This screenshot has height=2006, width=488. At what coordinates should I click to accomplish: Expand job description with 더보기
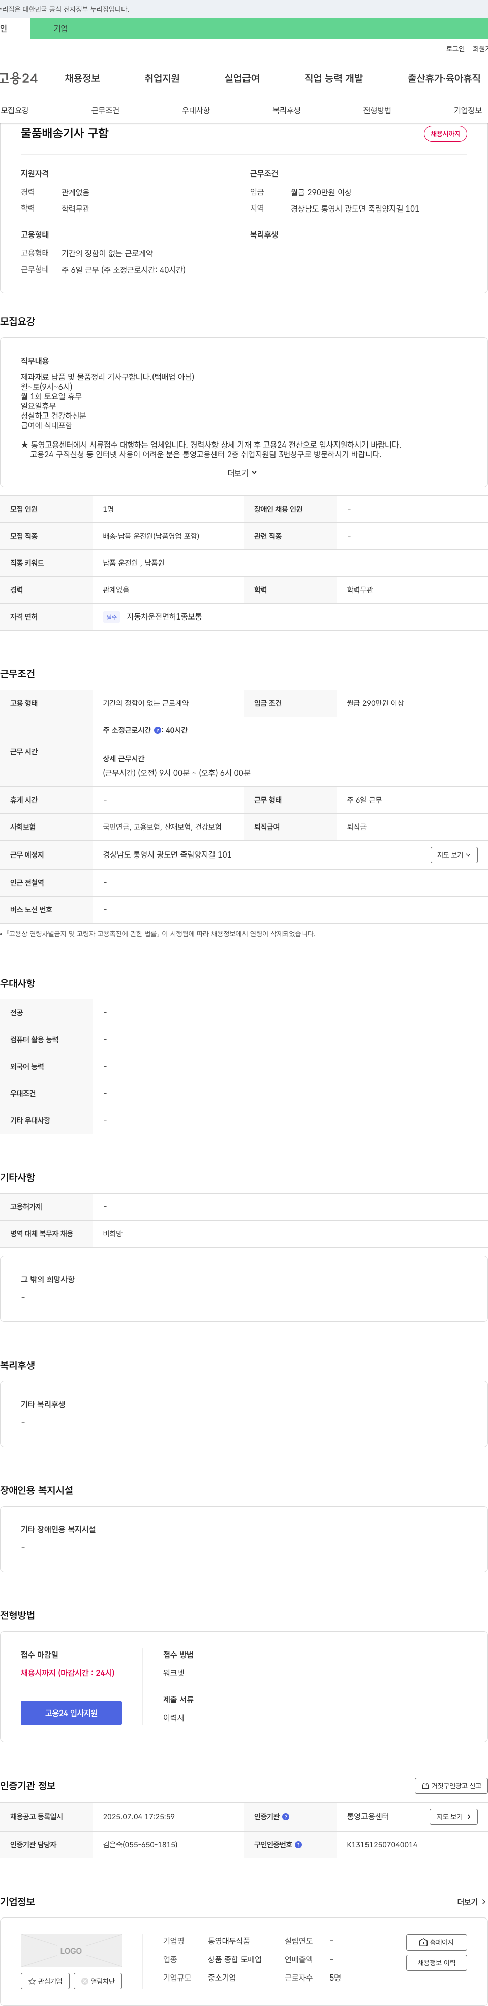(x=242, y=473)
